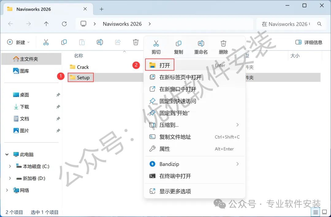This screenshot has height=217, width=331.
Task: Unpin 图片 from quick access
Action: (x=58, y=131)
